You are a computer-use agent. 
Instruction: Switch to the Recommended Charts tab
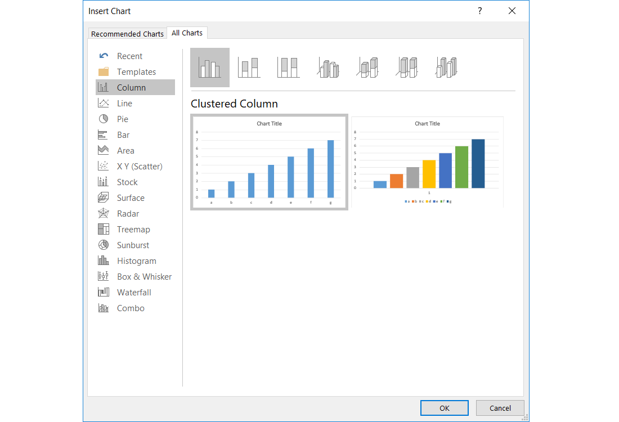click(x=127, y=33)
